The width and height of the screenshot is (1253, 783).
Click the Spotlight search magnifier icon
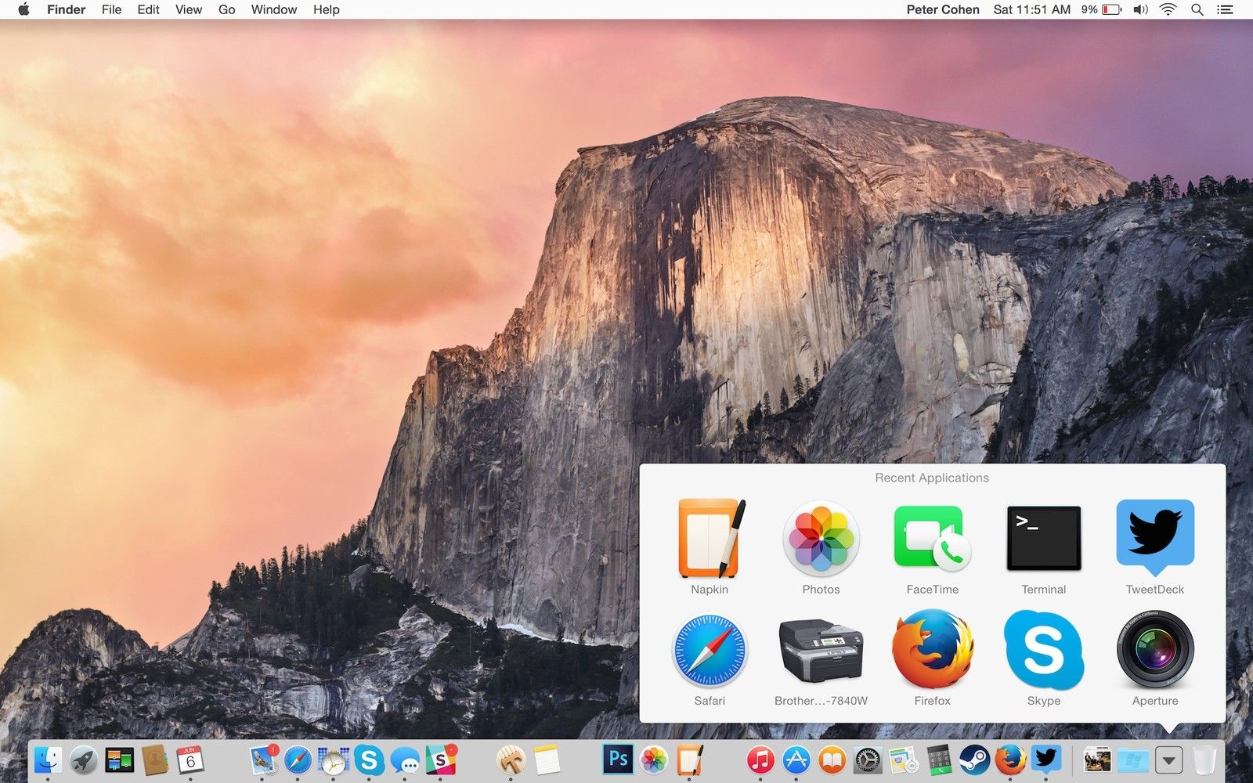1197,9
